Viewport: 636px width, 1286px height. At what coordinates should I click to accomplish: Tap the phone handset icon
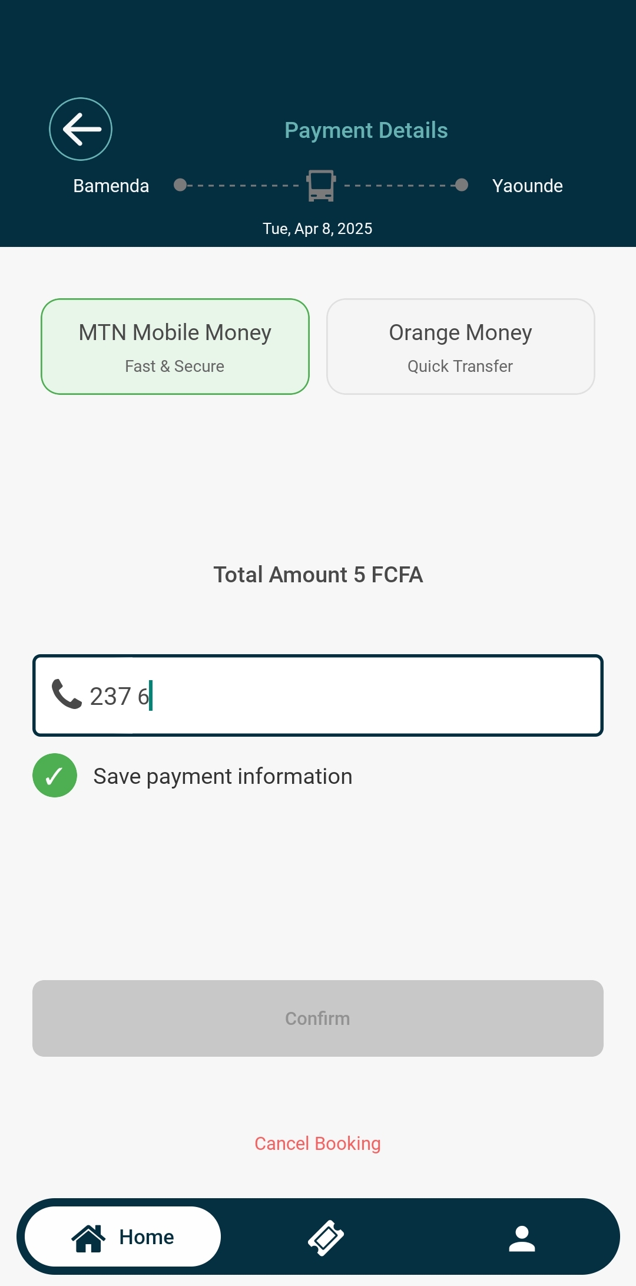coord(67,694)
